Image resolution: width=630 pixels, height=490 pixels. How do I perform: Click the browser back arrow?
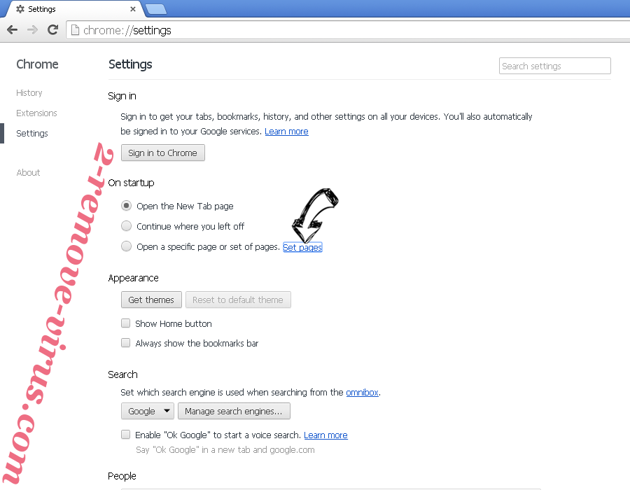[13, 29]
